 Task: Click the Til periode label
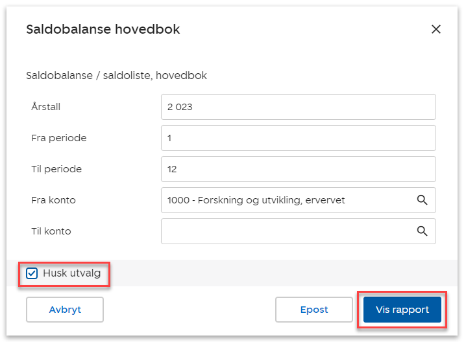pyautogui.click(x=56, y=169)
